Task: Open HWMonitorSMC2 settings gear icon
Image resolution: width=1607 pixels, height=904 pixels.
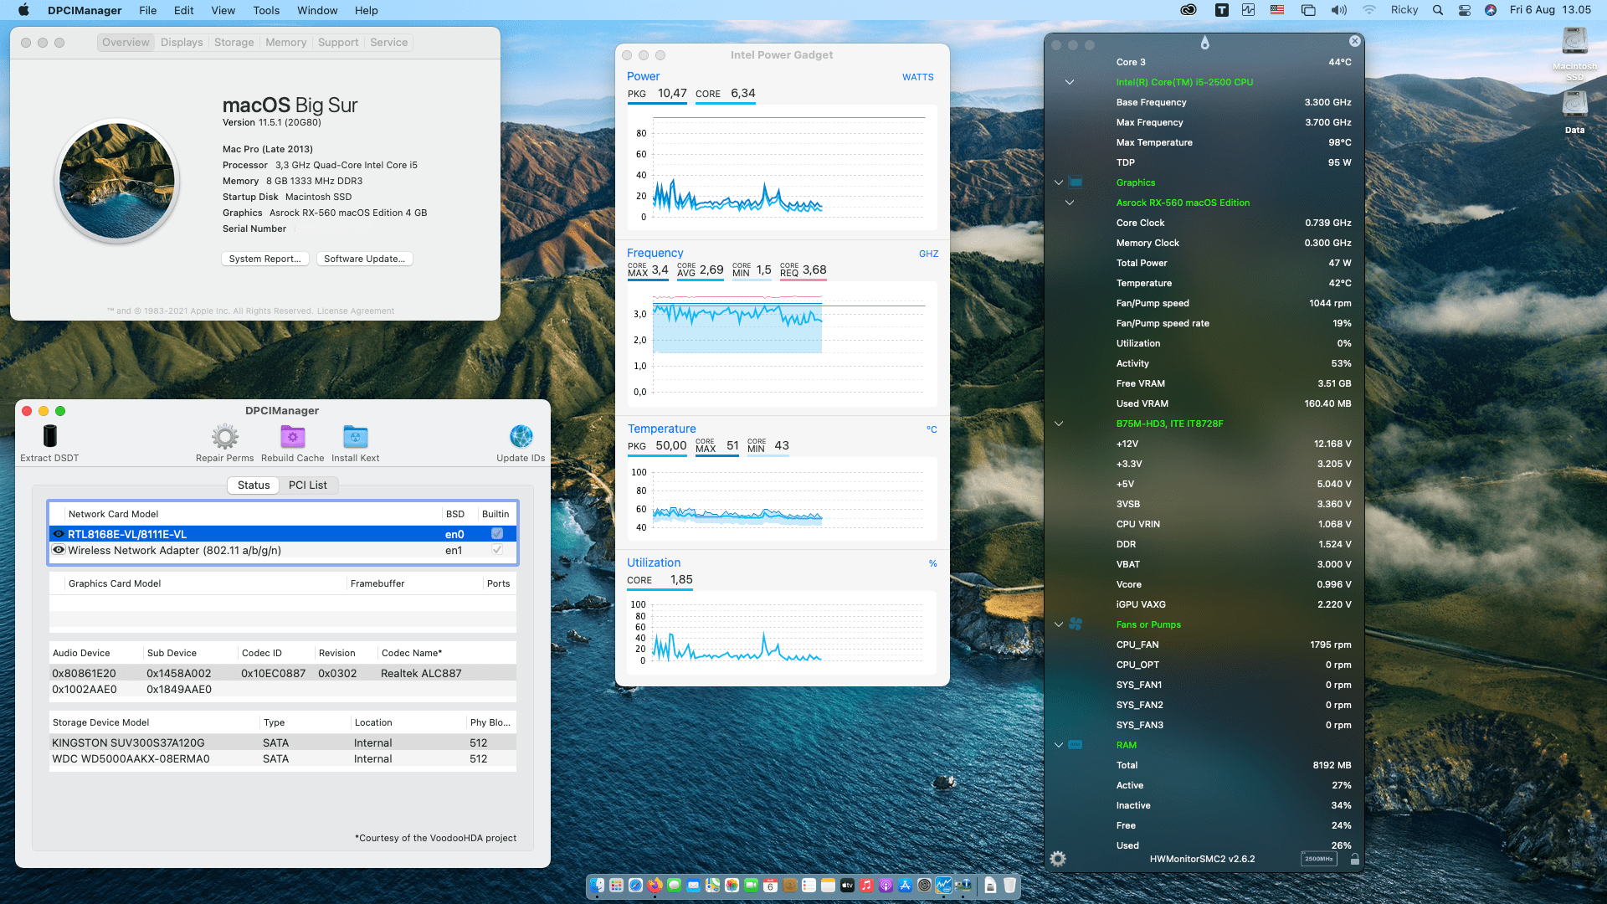Action: [1058, 859]
